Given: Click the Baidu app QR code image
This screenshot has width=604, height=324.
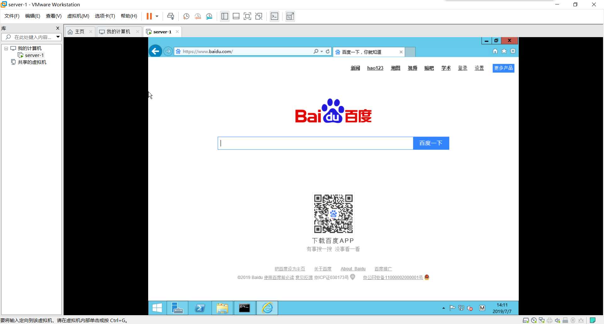Looking at the screenshot, I should [333, 214].
